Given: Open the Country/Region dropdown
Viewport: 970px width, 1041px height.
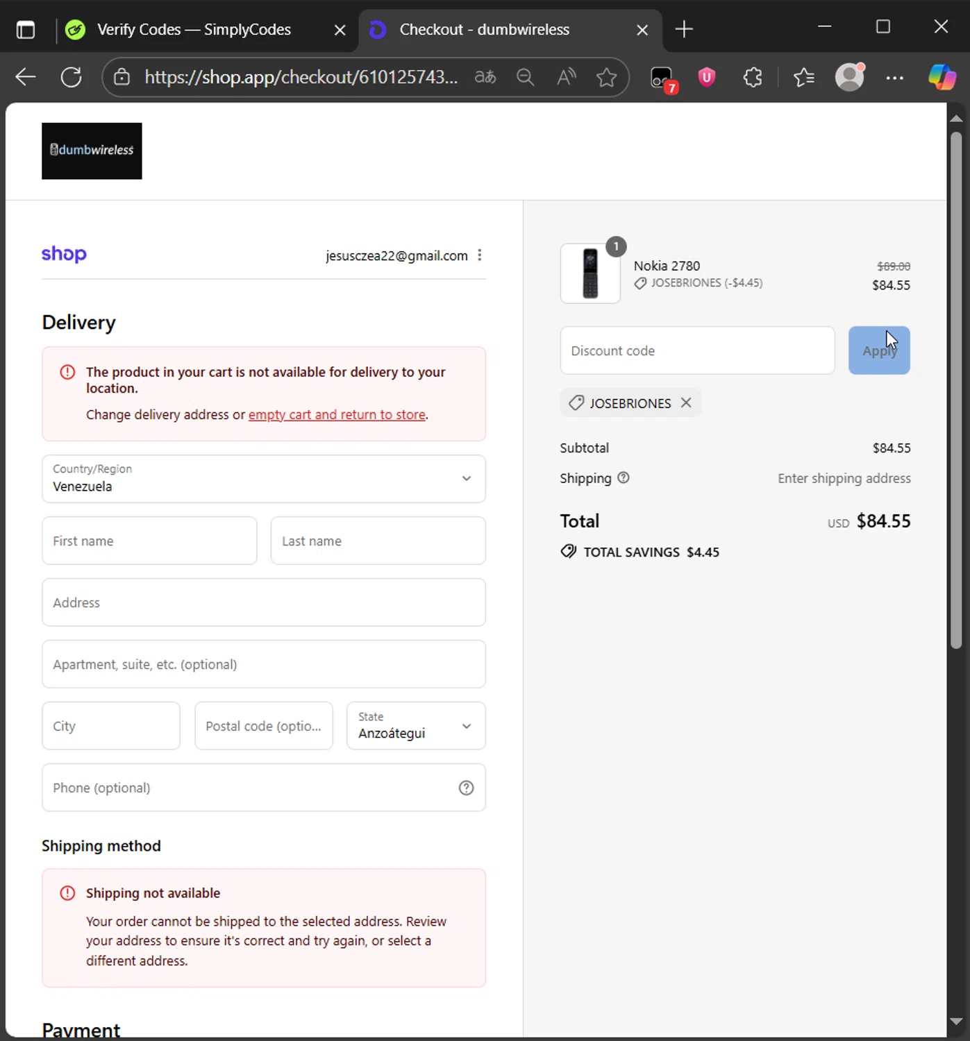Looking at the screenshot, I should (264, 479).
